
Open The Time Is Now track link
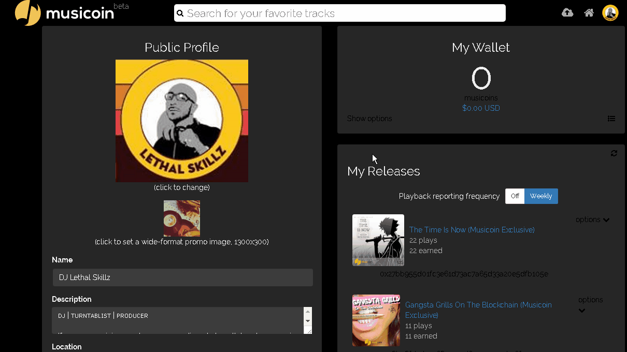[472, 230]
